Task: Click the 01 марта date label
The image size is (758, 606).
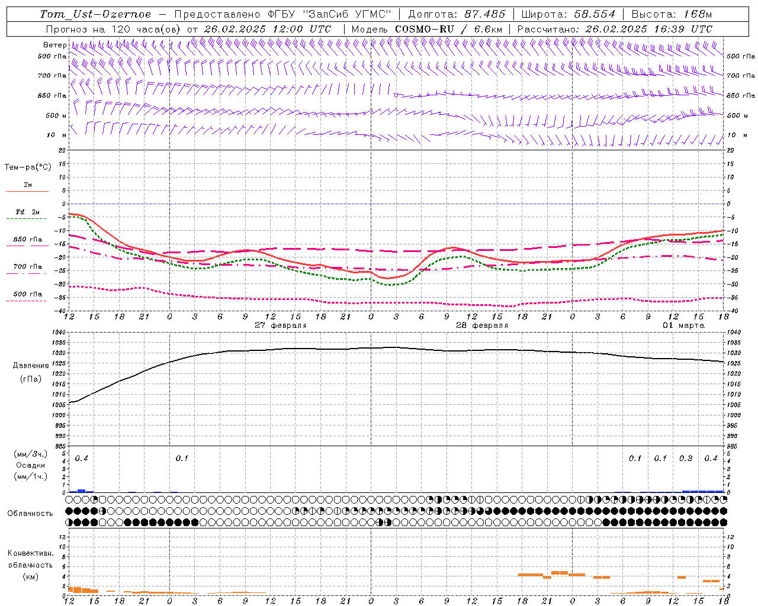Action: pyautogui.click(x=683, y=325)
